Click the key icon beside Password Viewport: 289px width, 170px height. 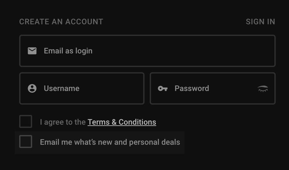click(163, 89)
